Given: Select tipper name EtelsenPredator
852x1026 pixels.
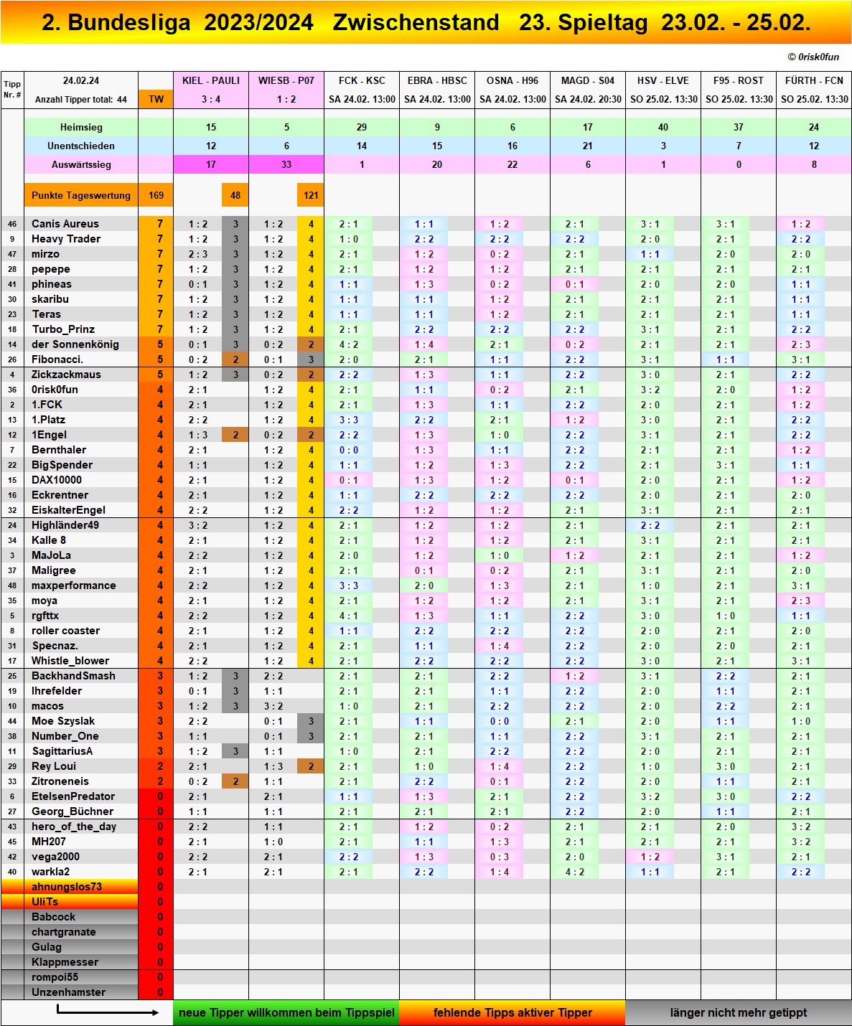Looking at the screenshot, I should pyautogui.click(x=73, y=796).
